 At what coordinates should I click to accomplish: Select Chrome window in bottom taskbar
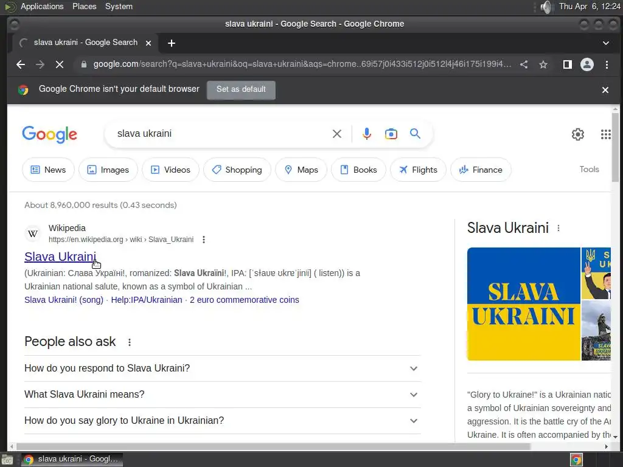pos(72,460)
